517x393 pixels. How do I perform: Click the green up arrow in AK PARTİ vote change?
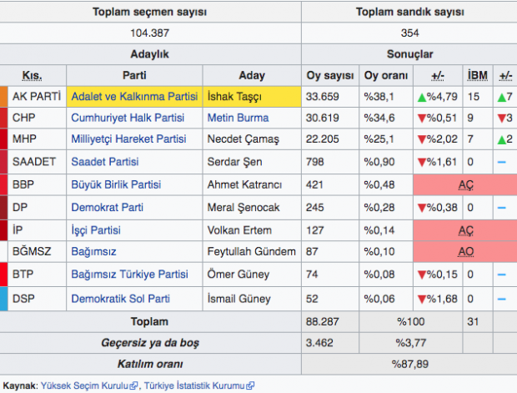point(423,96)
